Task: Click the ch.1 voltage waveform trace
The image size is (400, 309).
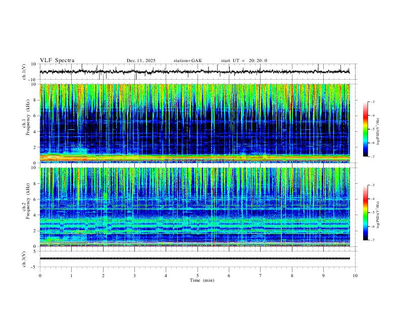Action: click(194, 72)
